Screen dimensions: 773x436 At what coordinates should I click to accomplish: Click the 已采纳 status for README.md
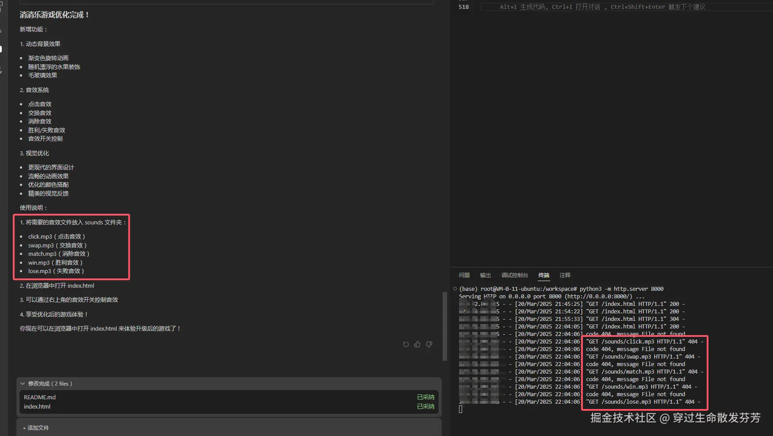point(425,397)
